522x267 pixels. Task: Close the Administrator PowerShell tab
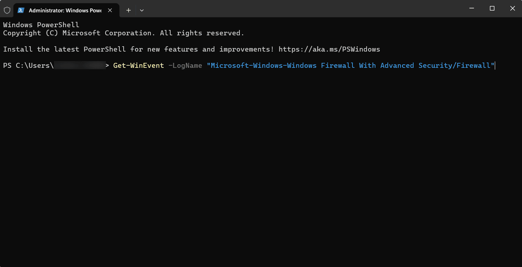109,10
